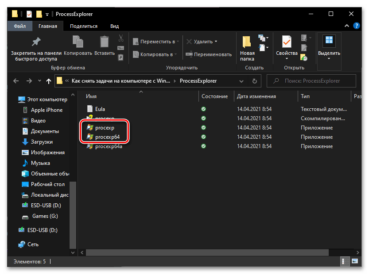Go up one folder level arrow
This screenshot has height=274, width=369.
49,81
